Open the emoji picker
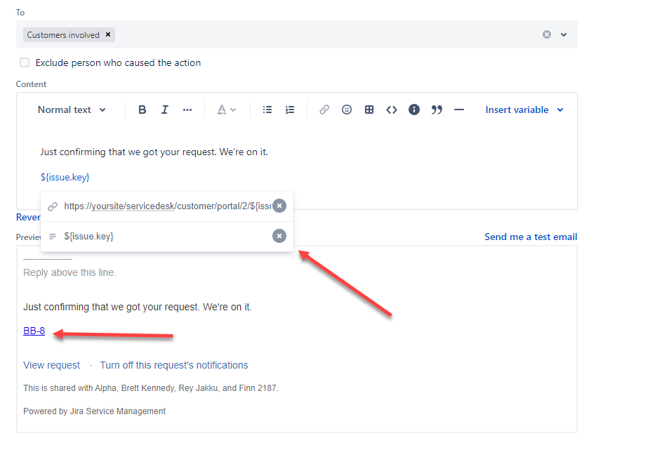Screen dimensions: 669x450 pos(347,110)
